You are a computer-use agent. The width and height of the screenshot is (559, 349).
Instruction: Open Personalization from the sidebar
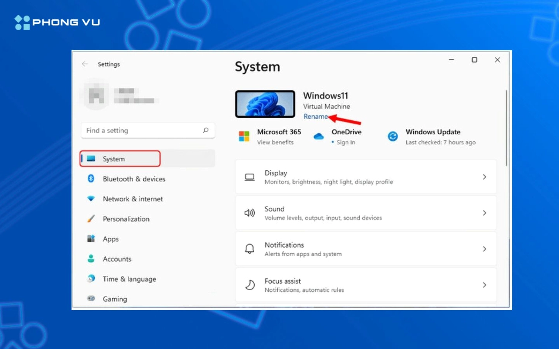[125, 219]
